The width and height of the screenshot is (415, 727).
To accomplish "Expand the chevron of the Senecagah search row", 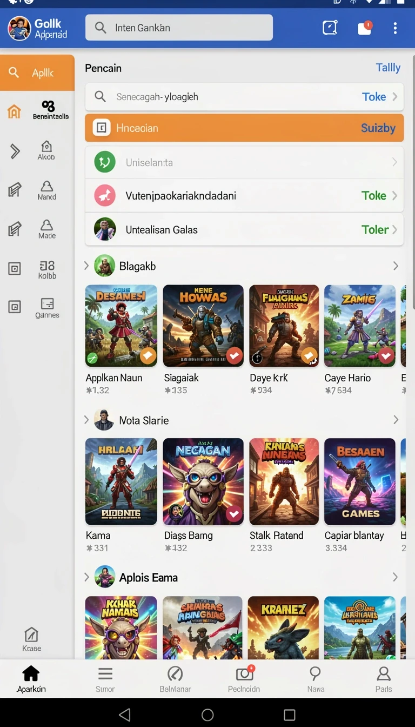I will pos(395,97).
